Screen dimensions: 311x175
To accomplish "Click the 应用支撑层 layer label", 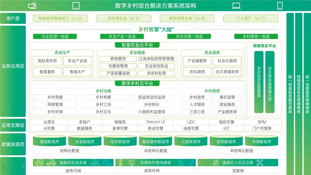I will (13, 125).
